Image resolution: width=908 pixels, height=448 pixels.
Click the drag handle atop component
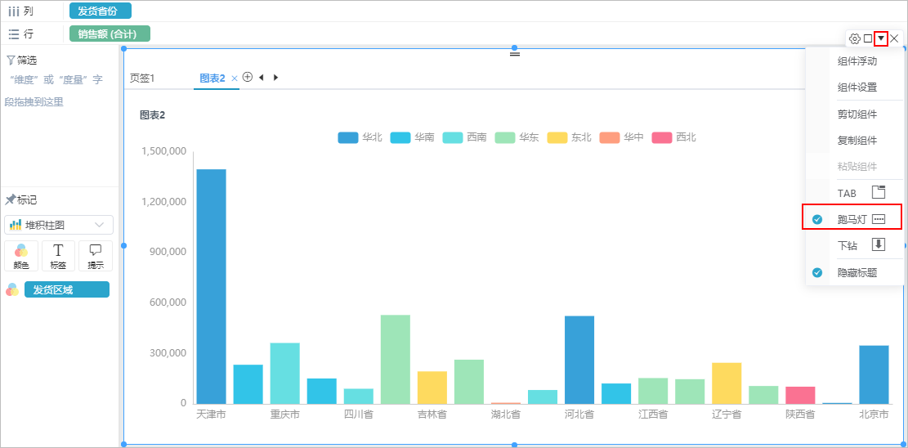click(515, 54)
